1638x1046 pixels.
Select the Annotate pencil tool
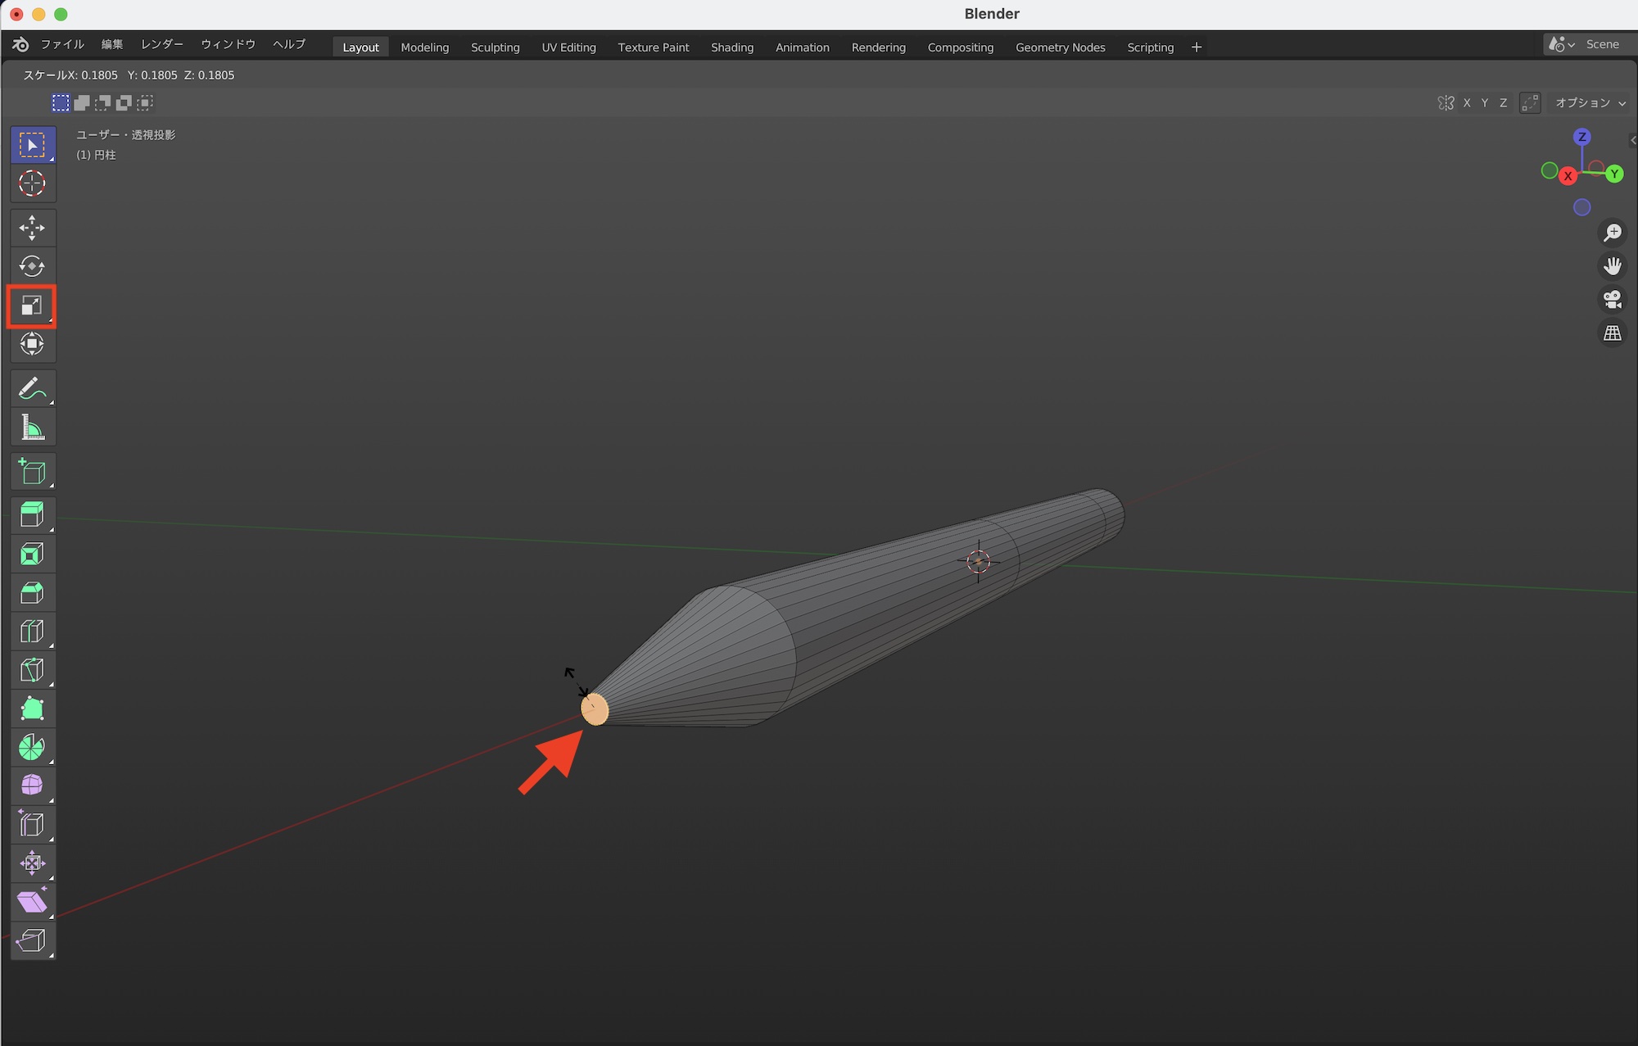(x=32, y=388)
